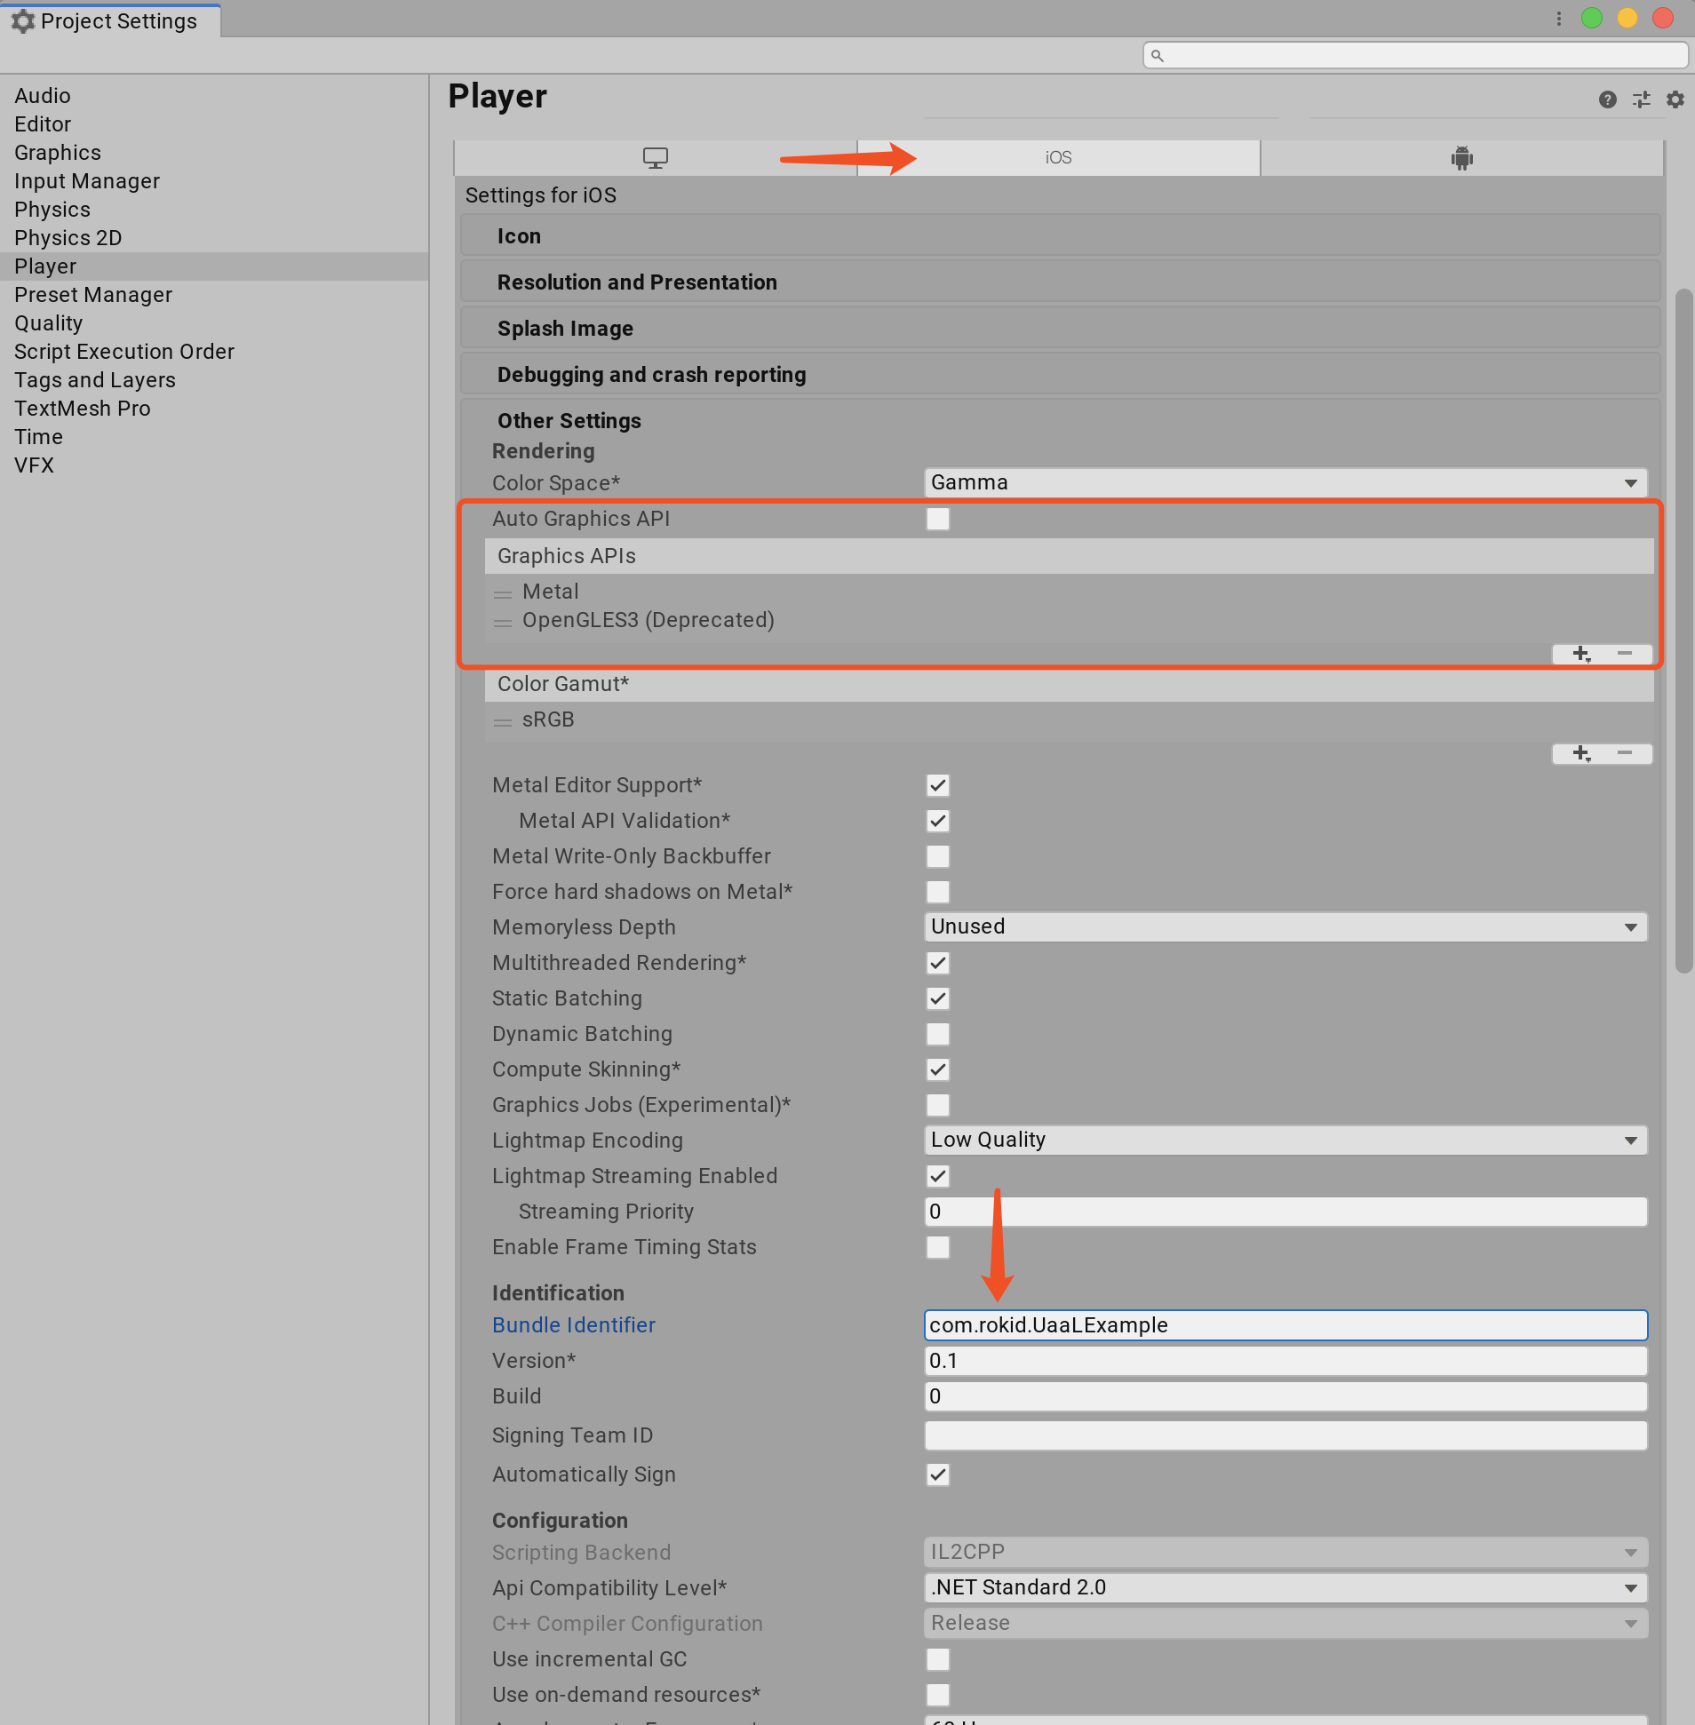Disable Static Batching checkbox
Viewport: 1695px width, 1725px height.
[937, 998]
